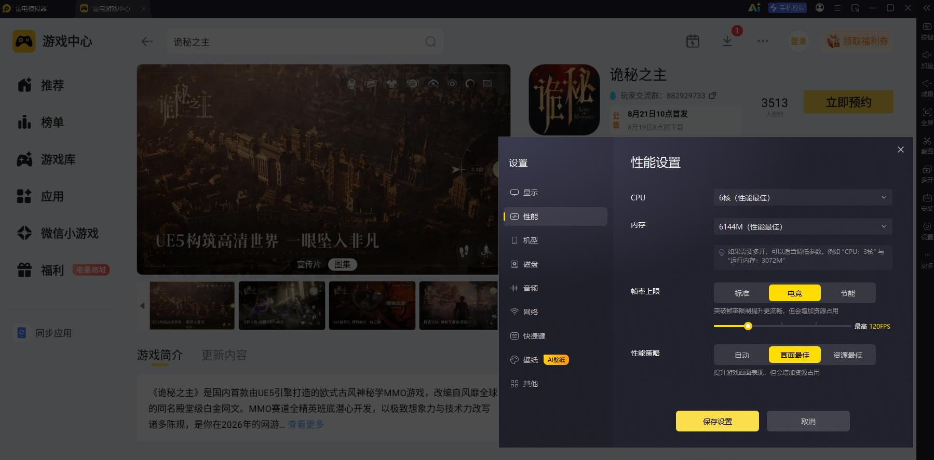Switch to the 更新内容 tab

(x=224, y=355)
